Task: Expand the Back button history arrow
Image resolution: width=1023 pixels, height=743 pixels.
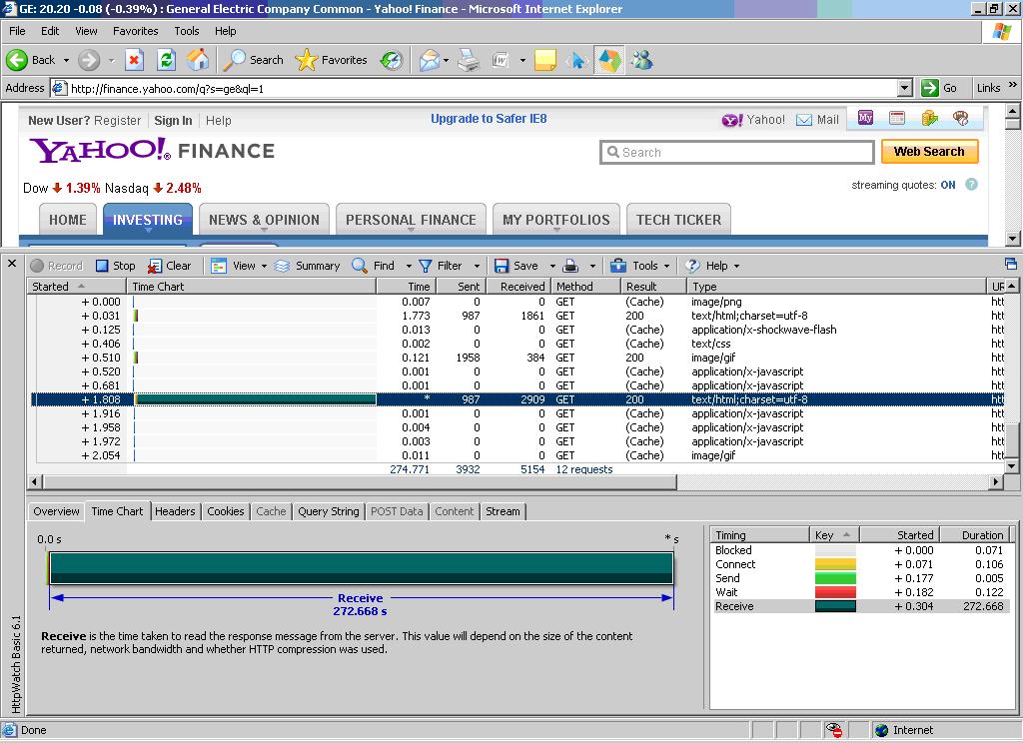Action: point(66,61)
